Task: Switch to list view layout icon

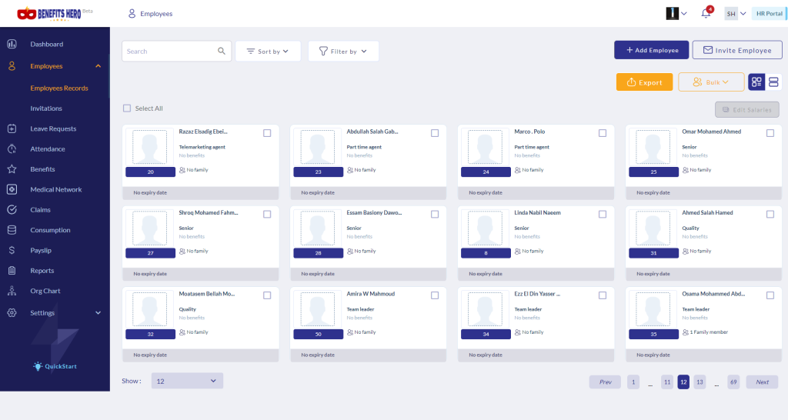Action: (773, 82)
